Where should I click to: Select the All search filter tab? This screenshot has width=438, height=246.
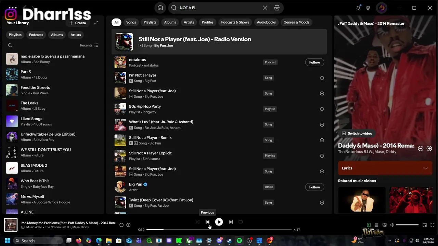pyautogui.click(x=116, y=22)
